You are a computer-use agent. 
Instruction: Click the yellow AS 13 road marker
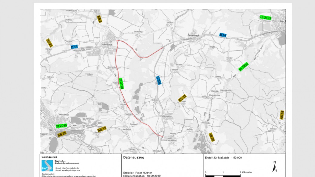102,129
